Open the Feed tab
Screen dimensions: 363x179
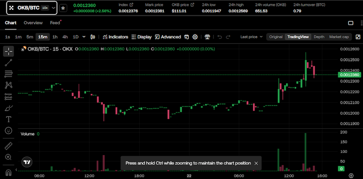[x=55, y=23]
